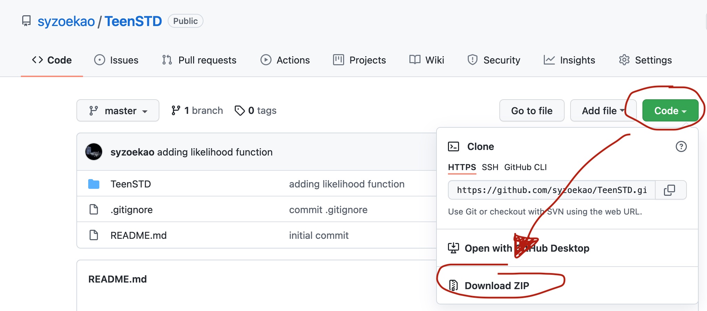Click the clone URL text field

click(552, 190)
